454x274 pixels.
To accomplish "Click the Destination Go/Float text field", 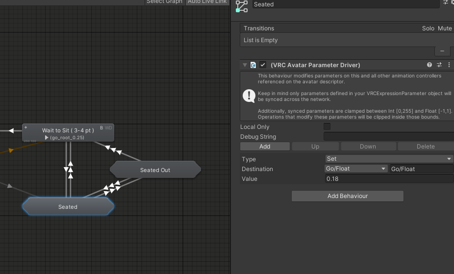I will 422,169.
